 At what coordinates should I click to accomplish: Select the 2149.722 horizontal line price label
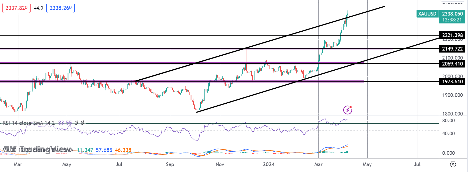(452, 49)
